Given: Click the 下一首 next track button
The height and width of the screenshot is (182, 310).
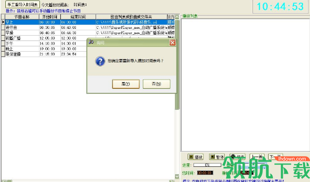Looking at the screenshot, I should [275, 157].
